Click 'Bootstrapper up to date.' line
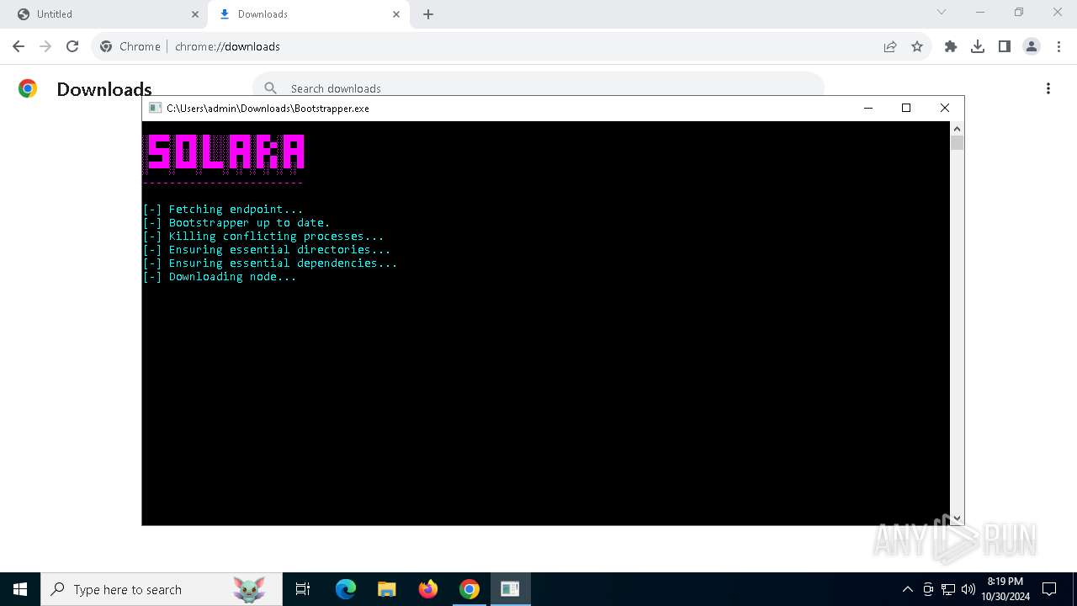Image resolution: width=1077 pixels, height=606 pixels. click(236, 223)
